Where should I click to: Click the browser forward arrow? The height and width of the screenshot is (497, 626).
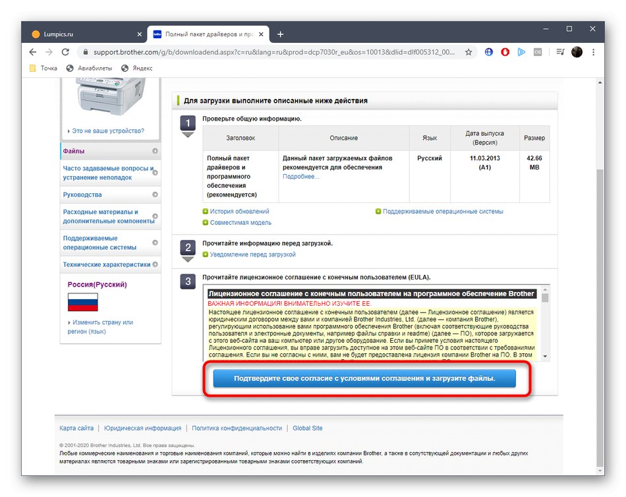pos(49,52)
